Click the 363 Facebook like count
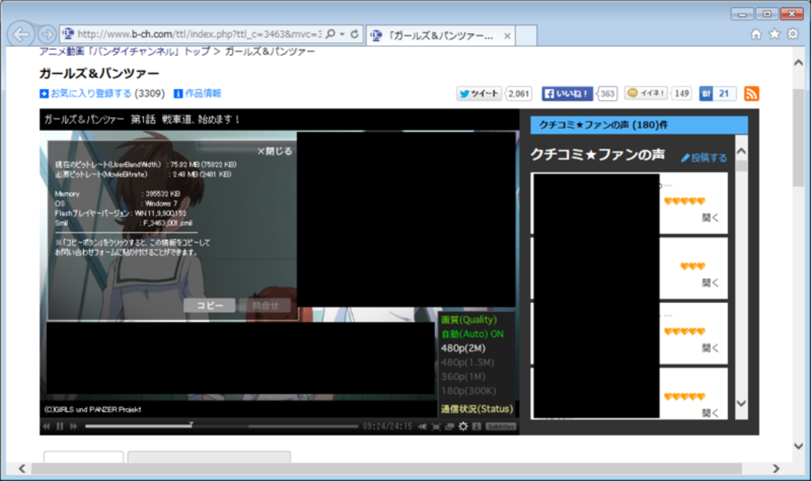Image resolution: width=811 pixels, height=481 pixels. [x=607, y=94]
